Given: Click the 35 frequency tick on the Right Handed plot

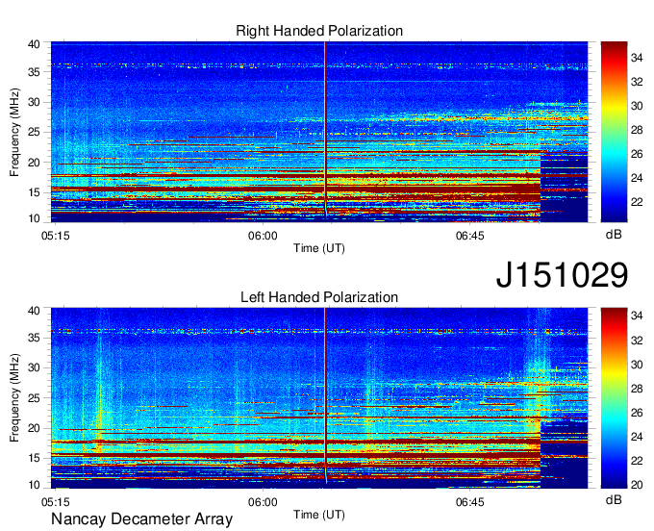Looking at the screenshot, I should tap(34, 72).
